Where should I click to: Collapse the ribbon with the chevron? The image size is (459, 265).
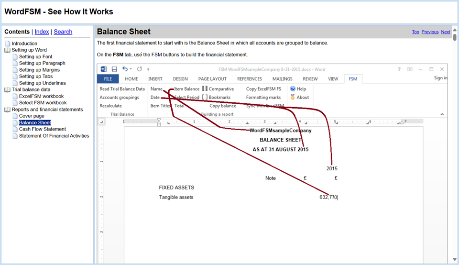coord(442,114)
